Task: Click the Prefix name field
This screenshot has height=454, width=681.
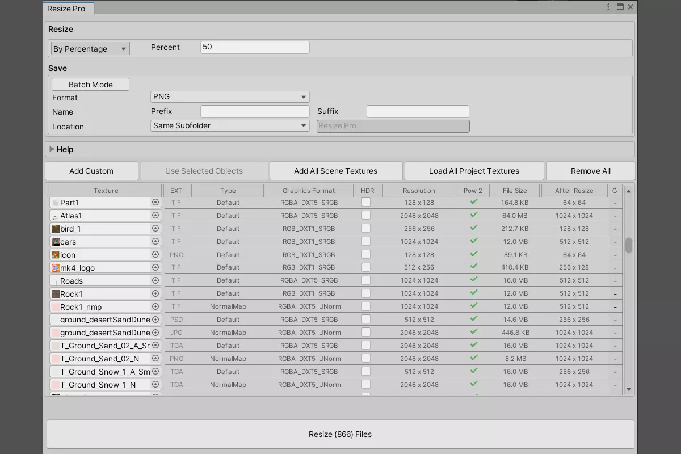Action: coord(255,111)
